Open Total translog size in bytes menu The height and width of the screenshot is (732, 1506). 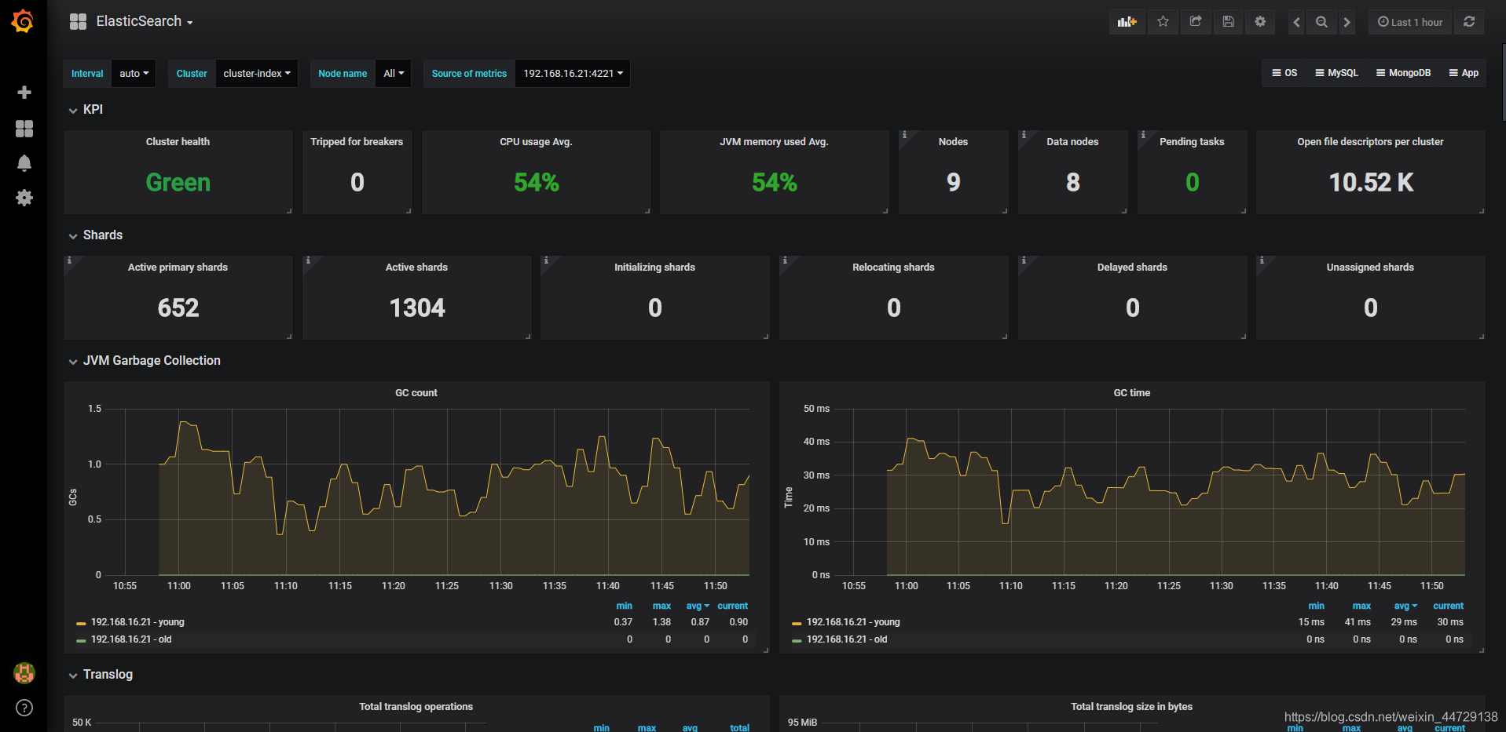[x=1132, y=707]
